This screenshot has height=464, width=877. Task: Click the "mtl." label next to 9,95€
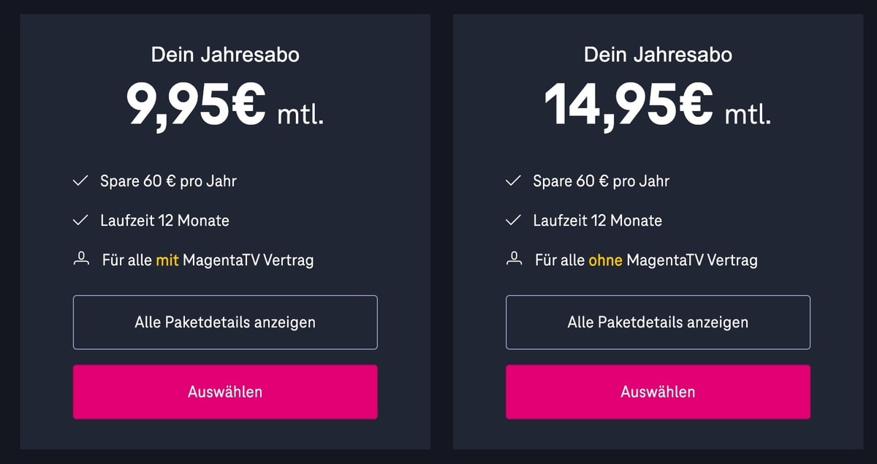300,115
